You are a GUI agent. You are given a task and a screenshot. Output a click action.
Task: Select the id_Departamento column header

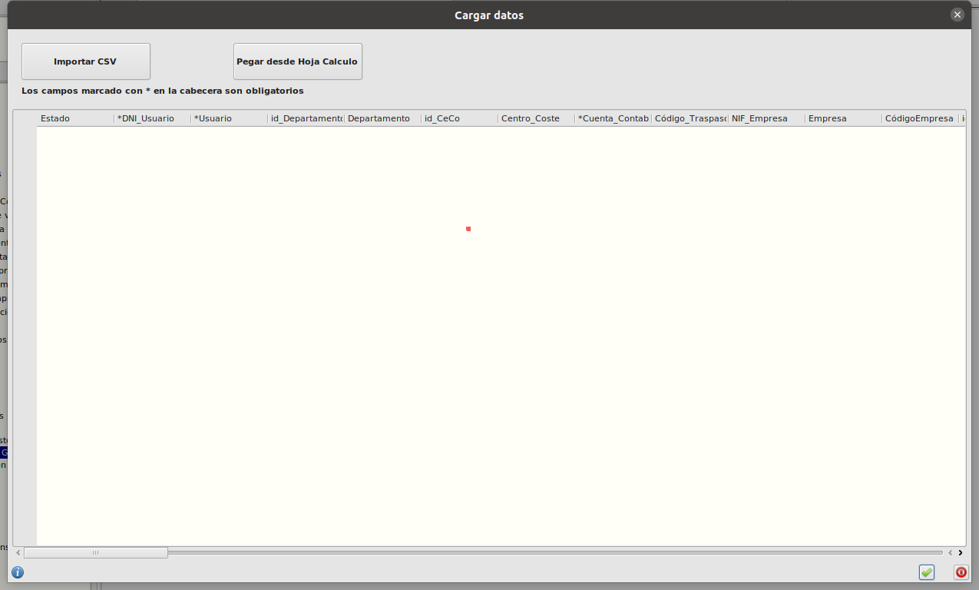click(306, 118)
